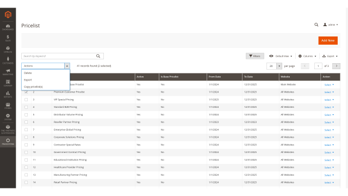Open Select action for Main Website row
This screenshot has width=348, height=196.
pos(329,85)
